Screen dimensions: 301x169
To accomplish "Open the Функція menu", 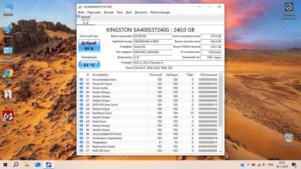I will tap(108, 12).
